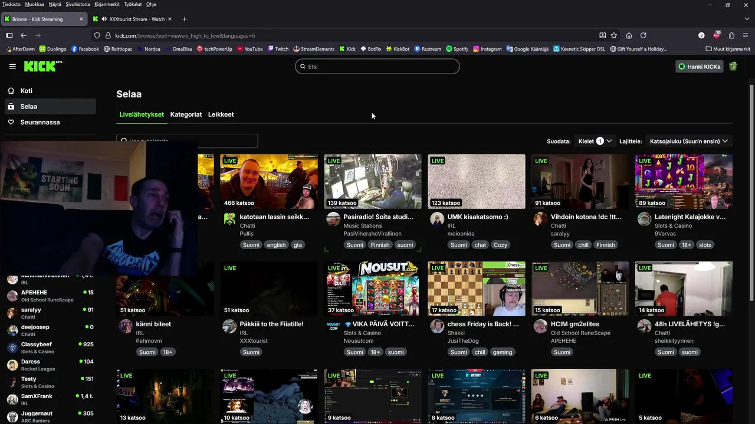Switch to Kategoriat tab
This screenshot has width=755, height=424.
tap(186, 114)
